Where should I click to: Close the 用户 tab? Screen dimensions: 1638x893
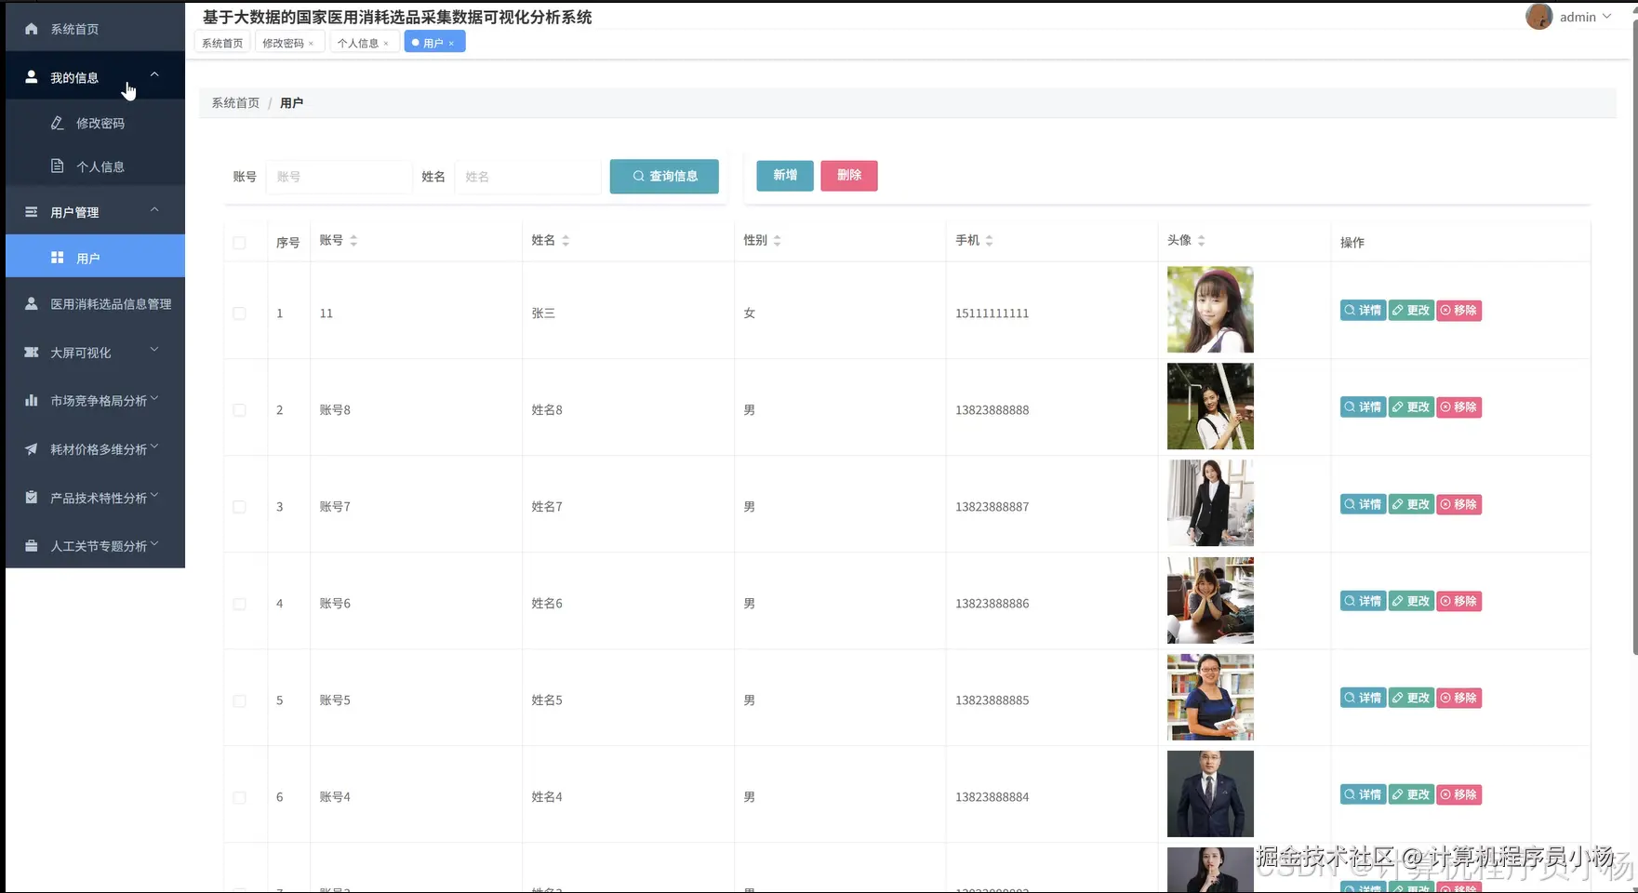(x=451, y=44)
